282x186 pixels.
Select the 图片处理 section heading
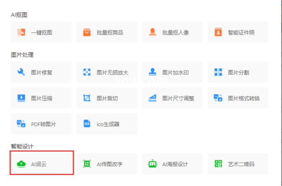[22, 55]
